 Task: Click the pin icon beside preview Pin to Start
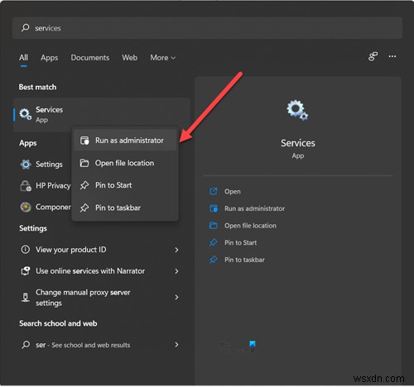click(214, 242)
